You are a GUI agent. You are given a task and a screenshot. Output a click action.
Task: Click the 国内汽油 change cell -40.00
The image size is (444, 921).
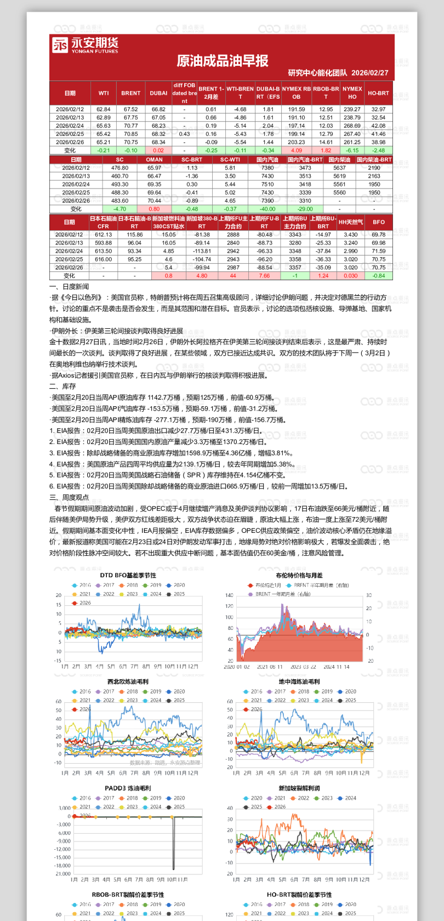[267, 209]
